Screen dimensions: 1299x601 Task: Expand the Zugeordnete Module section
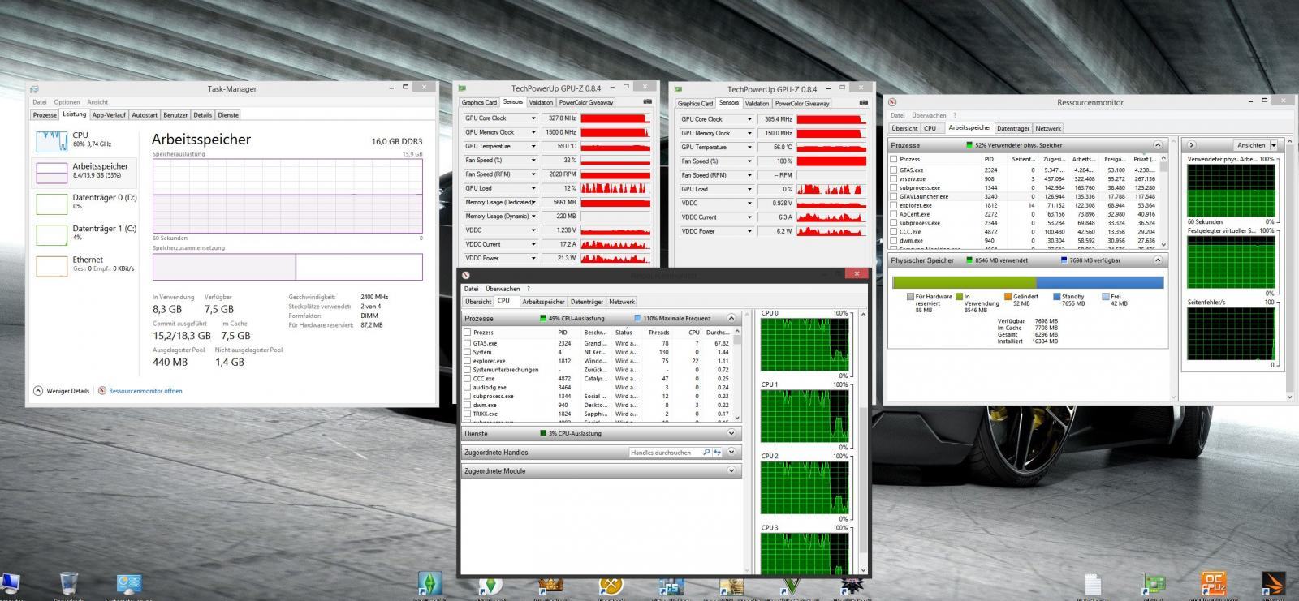click(x=731, y=470)
